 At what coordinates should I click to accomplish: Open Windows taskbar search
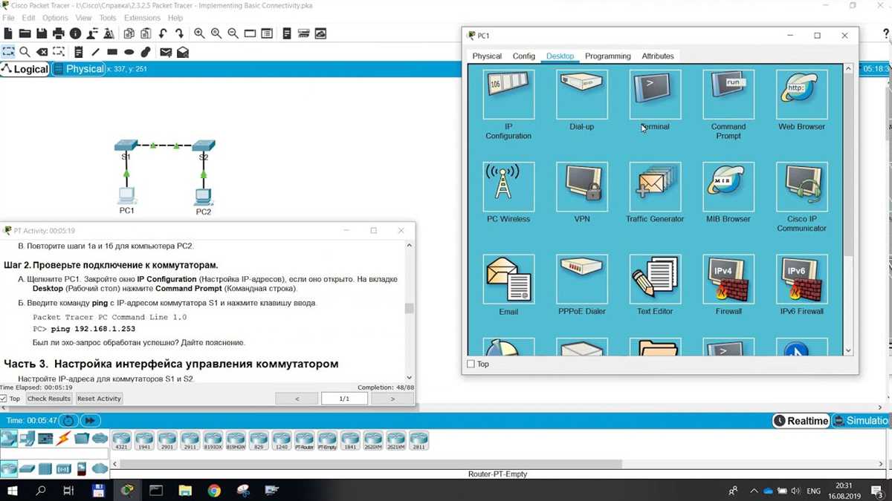[41, 490]
